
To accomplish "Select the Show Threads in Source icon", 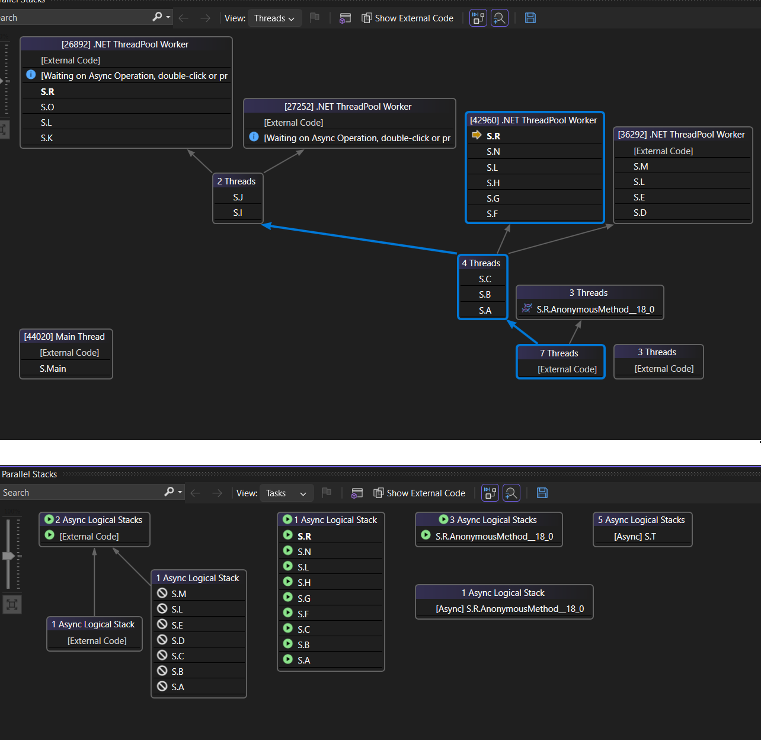I will [x=345, y=18].
